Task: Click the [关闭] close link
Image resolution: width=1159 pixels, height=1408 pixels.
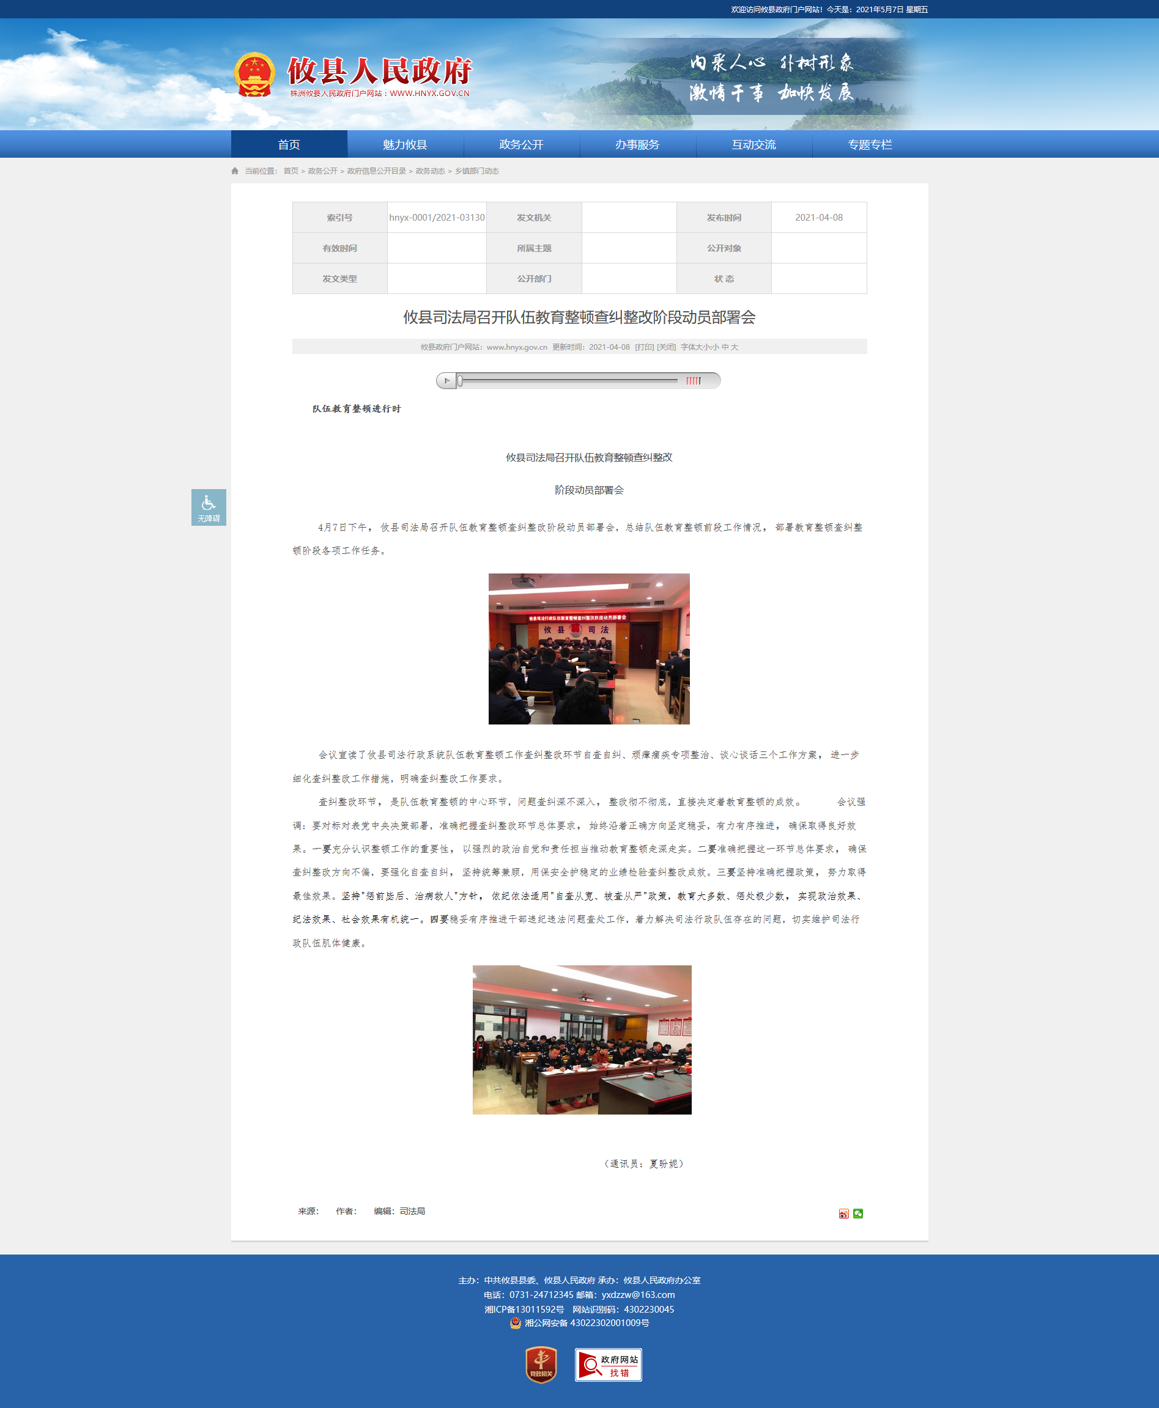Action: pyautogui.click(x=666, y=347)
